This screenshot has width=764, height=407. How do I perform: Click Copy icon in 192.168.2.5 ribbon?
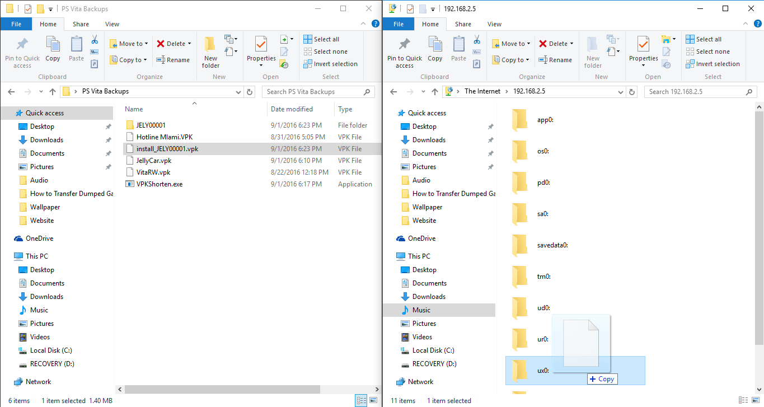[x=435, y=49]
